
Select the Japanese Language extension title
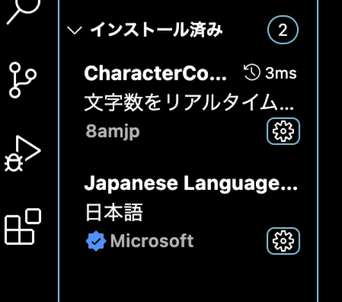click(x=190, y=184)
